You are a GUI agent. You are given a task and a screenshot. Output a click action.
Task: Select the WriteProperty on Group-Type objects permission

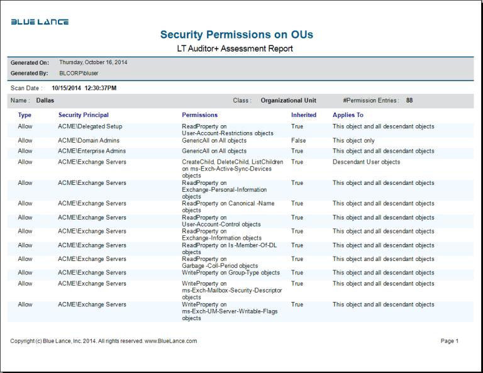point(231,273)
